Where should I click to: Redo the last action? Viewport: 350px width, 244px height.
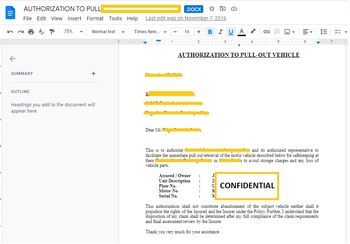21,32
